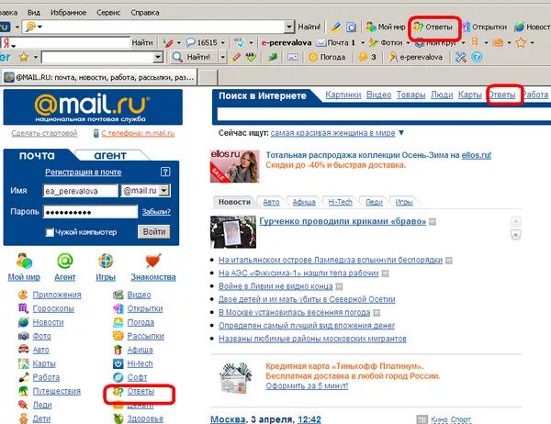Switch to the агент tab
The height and width of the screenshot is (424, 551).
(x=110, y=155)
